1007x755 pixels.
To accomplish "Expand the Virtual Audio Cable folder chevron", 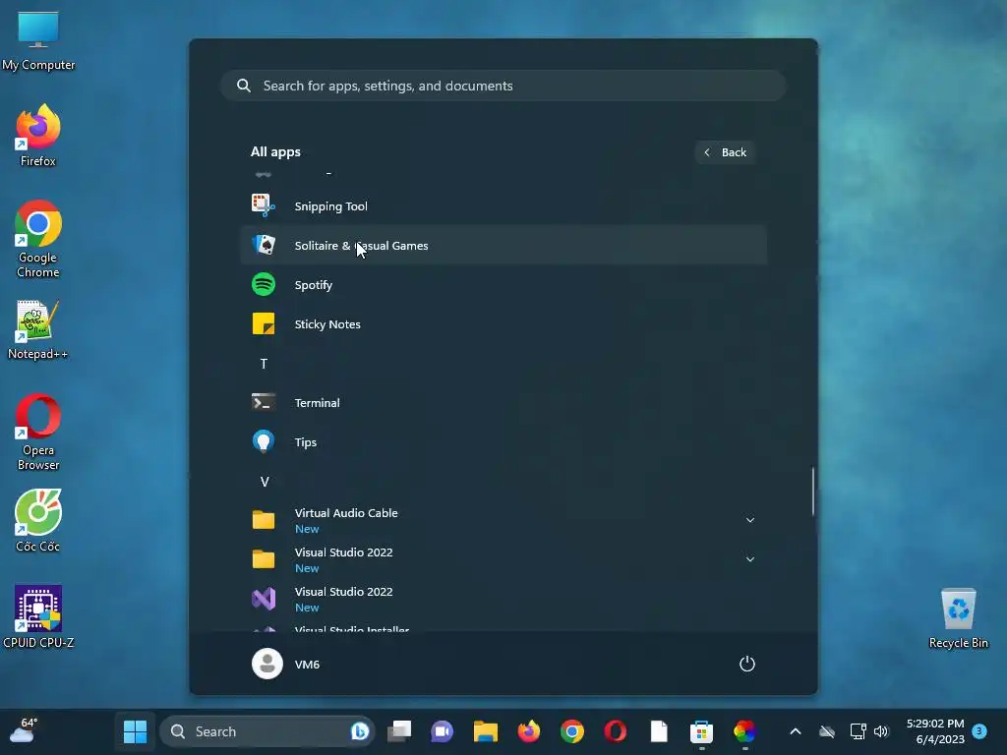I will point(749,519).
